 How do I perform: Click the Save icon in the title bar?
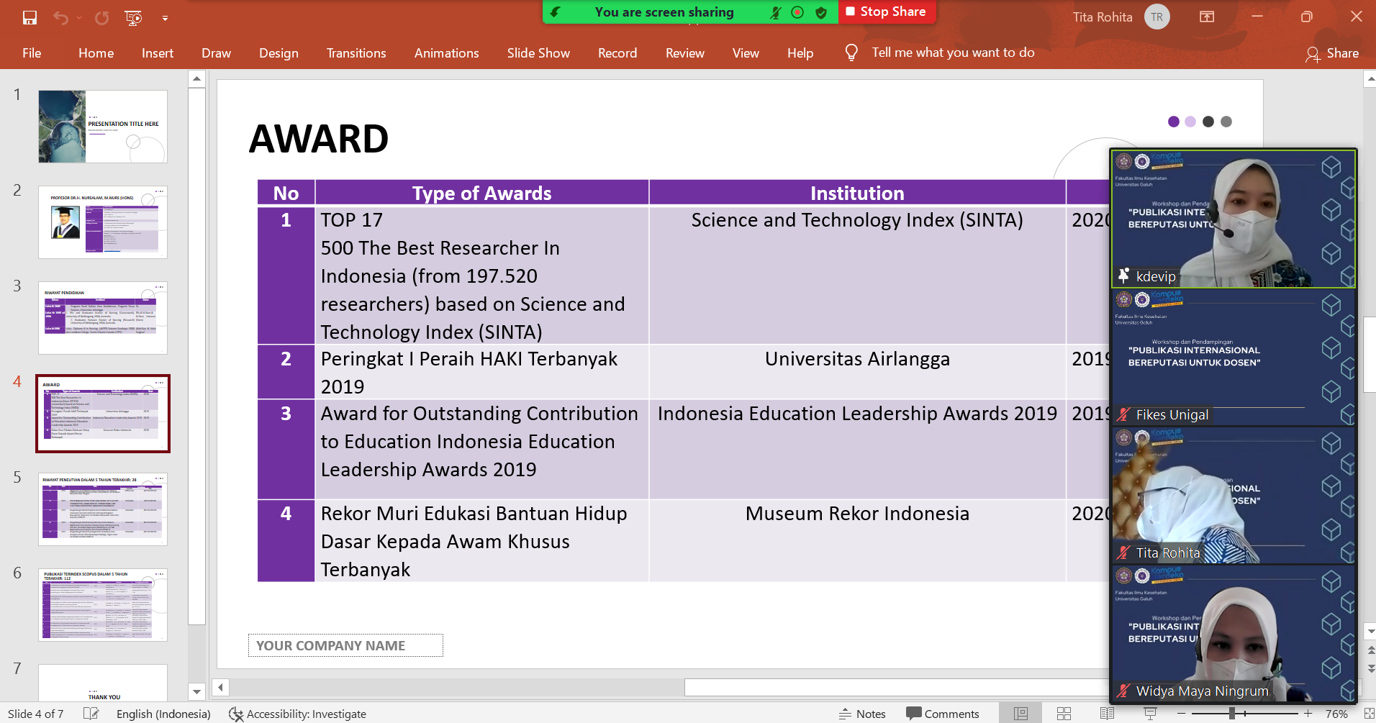[x=30, y=17]
